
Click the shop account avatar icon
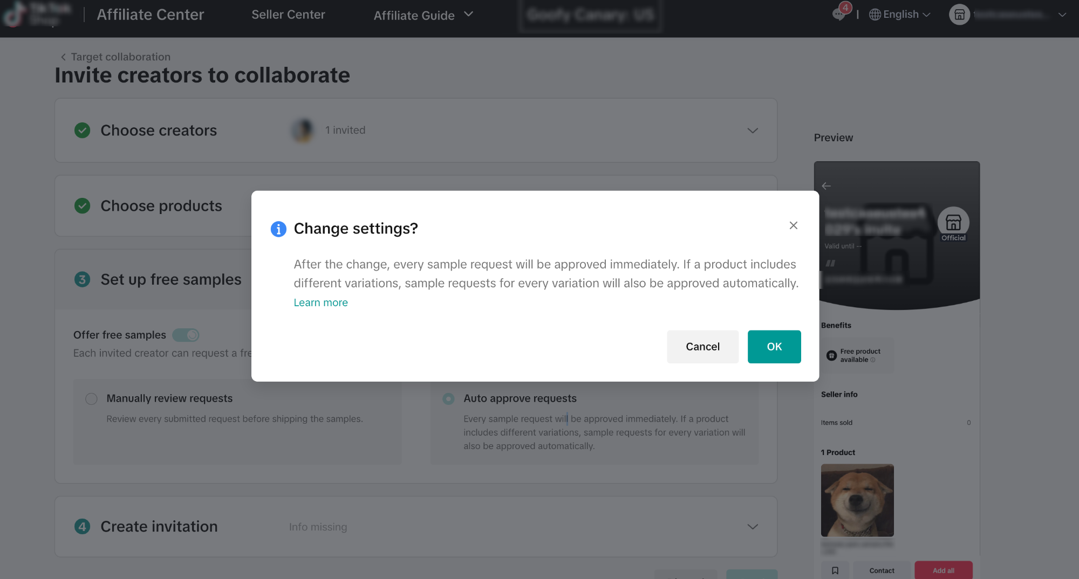pyautogui.click(x=959, y=15)
